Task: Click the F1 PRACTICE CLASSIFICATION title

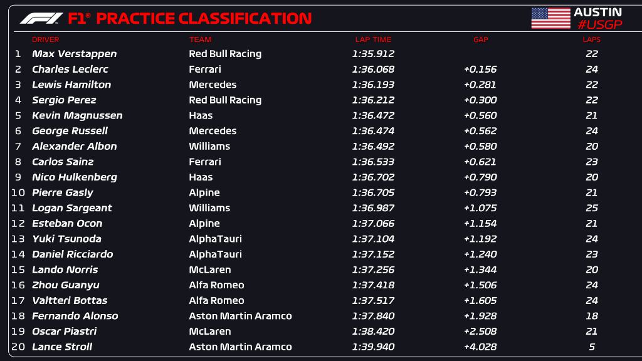Action: [x=189, y=19]
